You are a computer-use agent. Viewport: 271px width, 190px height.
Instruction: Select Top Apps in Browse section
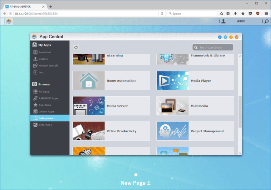[x=44, y=105]
